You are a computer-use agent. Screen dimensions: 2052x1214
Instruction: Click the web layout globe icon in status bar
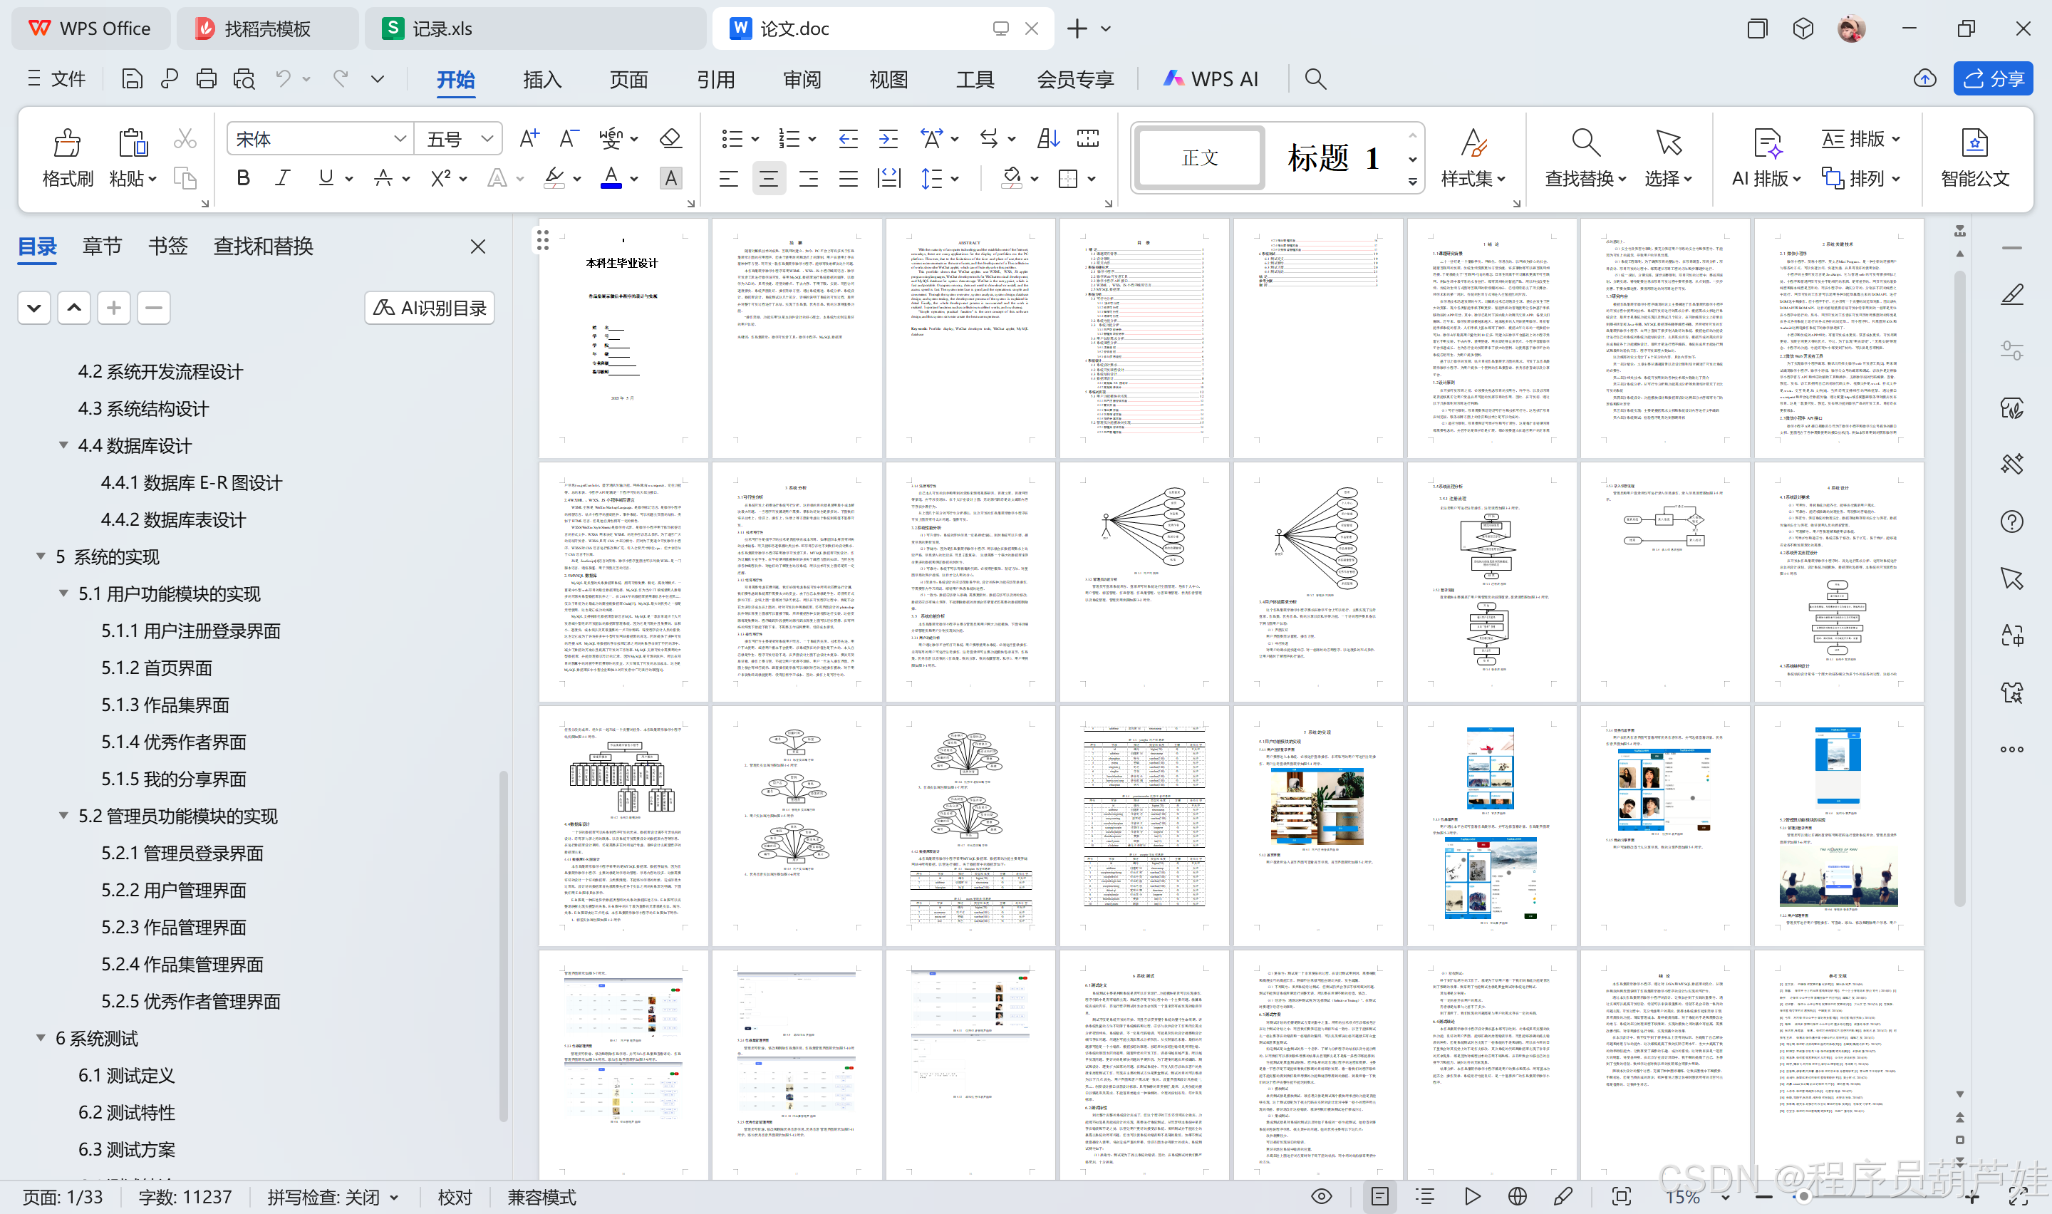[1517, 1196]
